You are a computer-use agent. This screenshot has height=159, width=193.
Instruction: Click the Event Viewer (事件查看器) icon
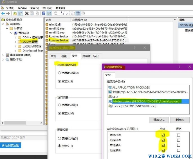tap(7, 55)
